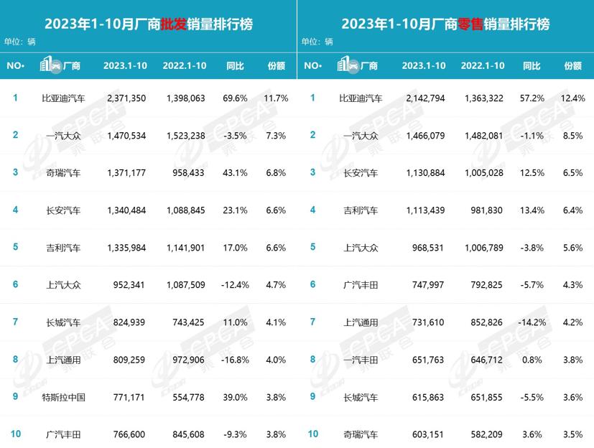Select the value 1,130,884
Viewport: 594px width, 448px height.
pyautogui.click(x=425, y=173)
